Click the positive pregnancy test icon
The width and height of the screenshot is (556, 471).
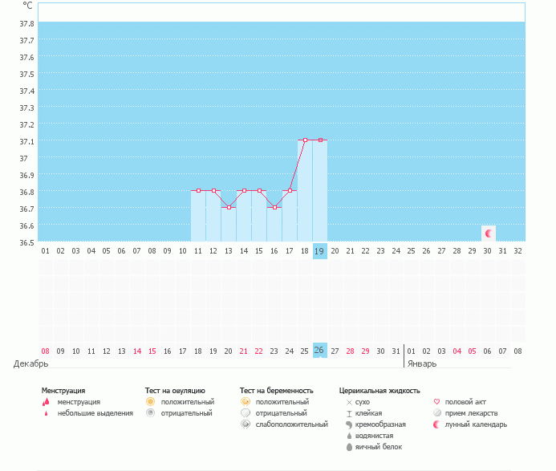[245, 401]
